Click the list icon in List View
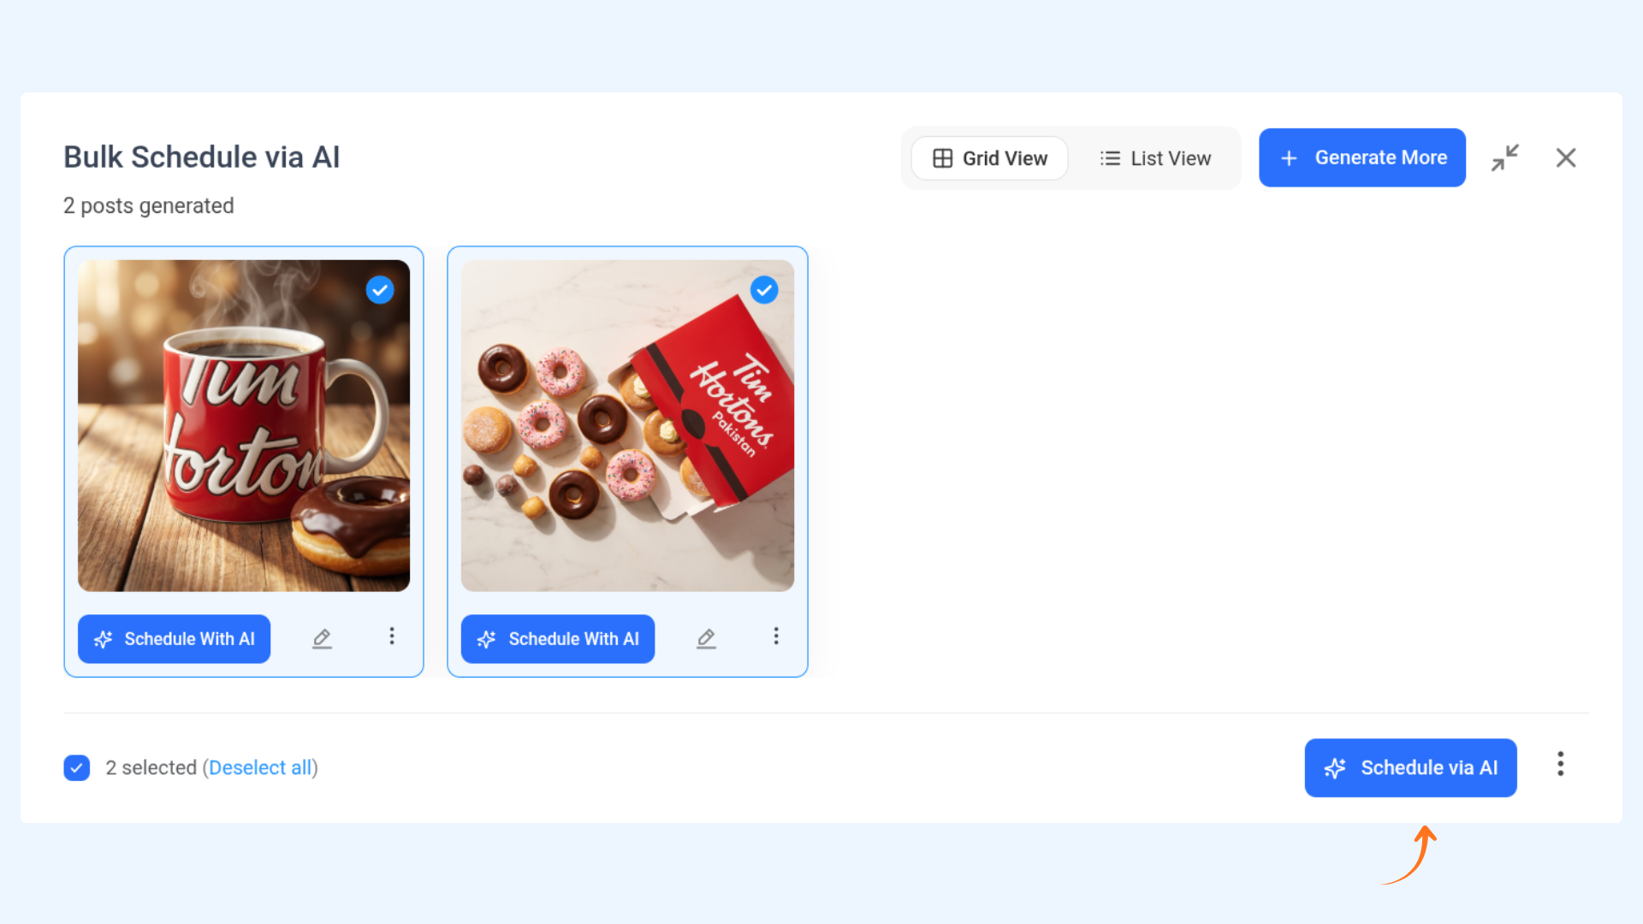The height and width of the screenshot is (924, 1643). [x=1110, y=158]
